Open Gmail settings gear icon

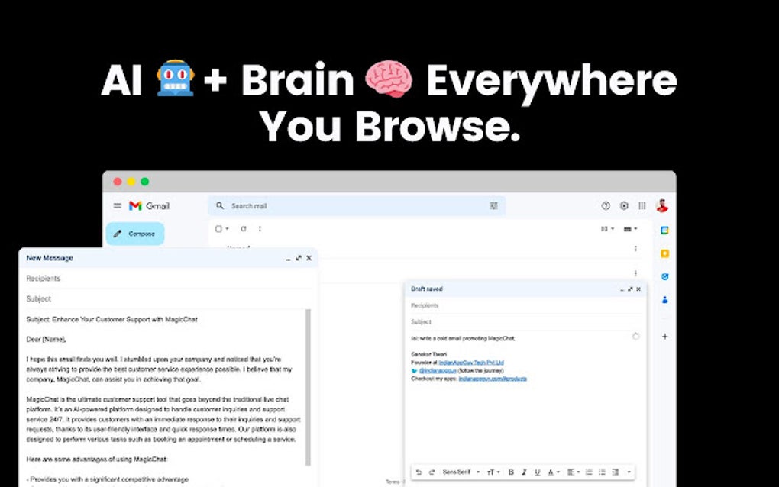point(624,206)
